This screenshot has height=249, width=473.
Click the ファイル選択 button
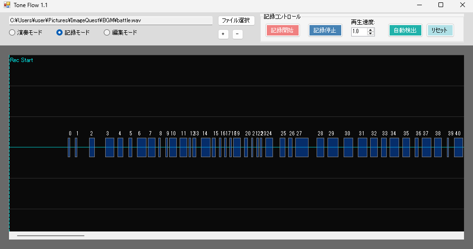pyautogui.click(x=236, y=20)
